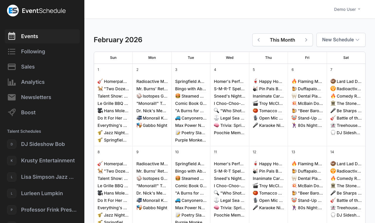Image resolution: width=375 pixels, height=223 pixels.
Task: Click the This Month button
Action: (282, 40)
